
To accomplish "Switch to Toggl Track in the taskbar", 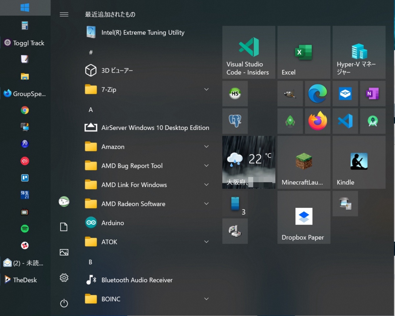I will 25,43.
